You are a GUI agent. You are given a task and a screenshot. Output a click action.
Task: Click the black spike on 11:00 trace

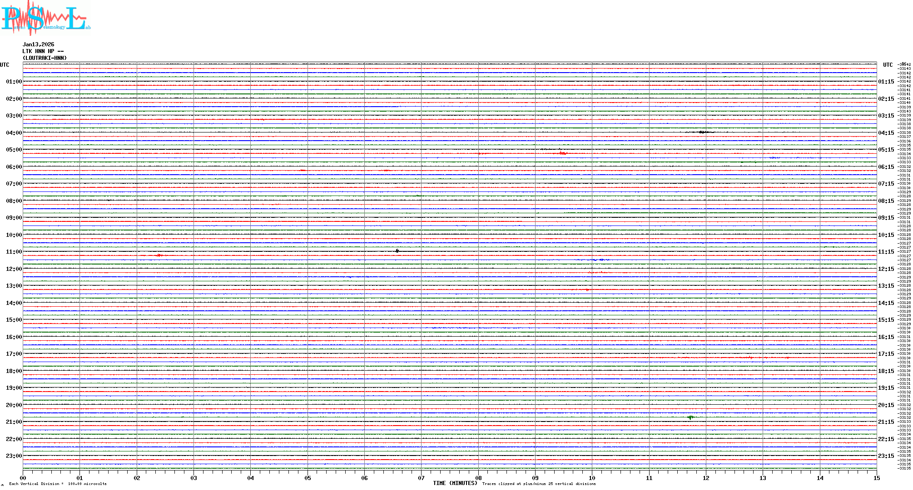point(397,251)
